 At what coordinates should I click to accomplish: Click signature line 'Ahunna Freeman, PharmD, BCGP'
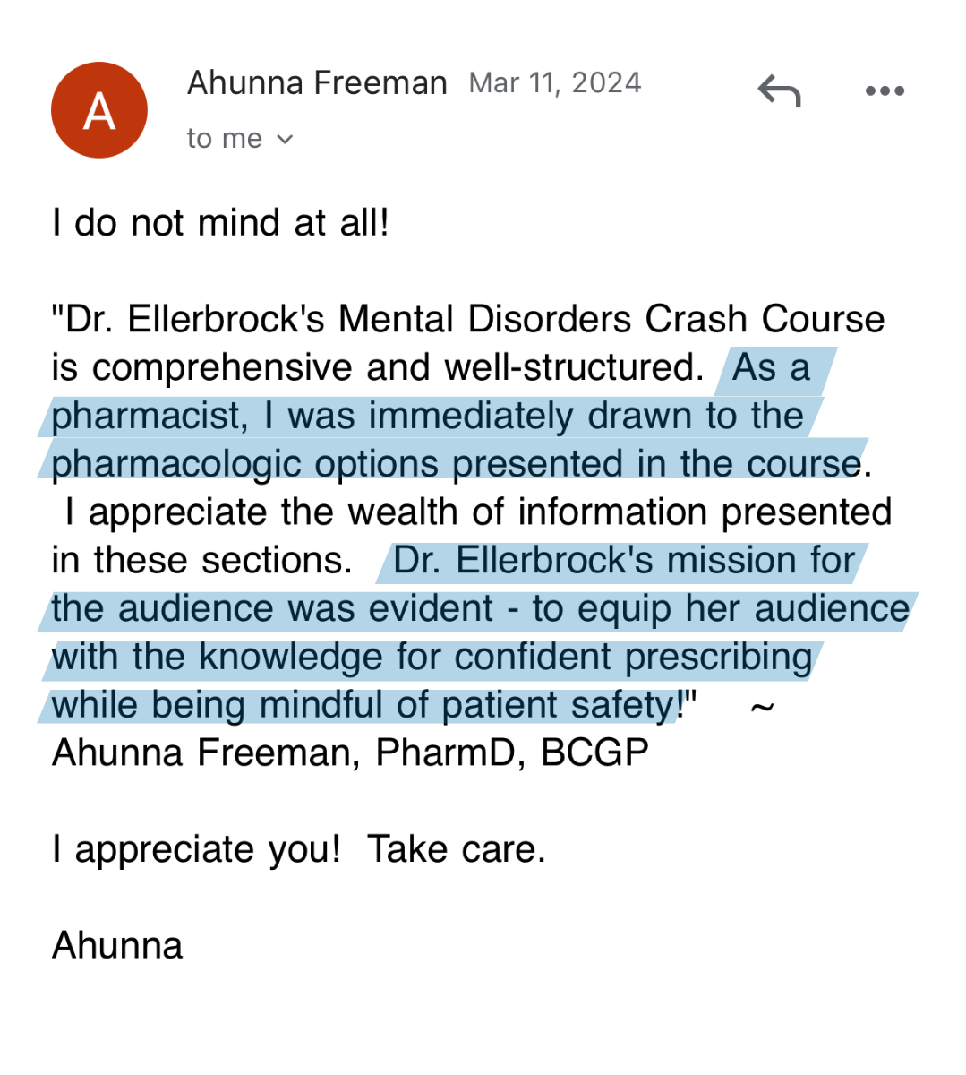pyautogui.click(x=350, y=753)
